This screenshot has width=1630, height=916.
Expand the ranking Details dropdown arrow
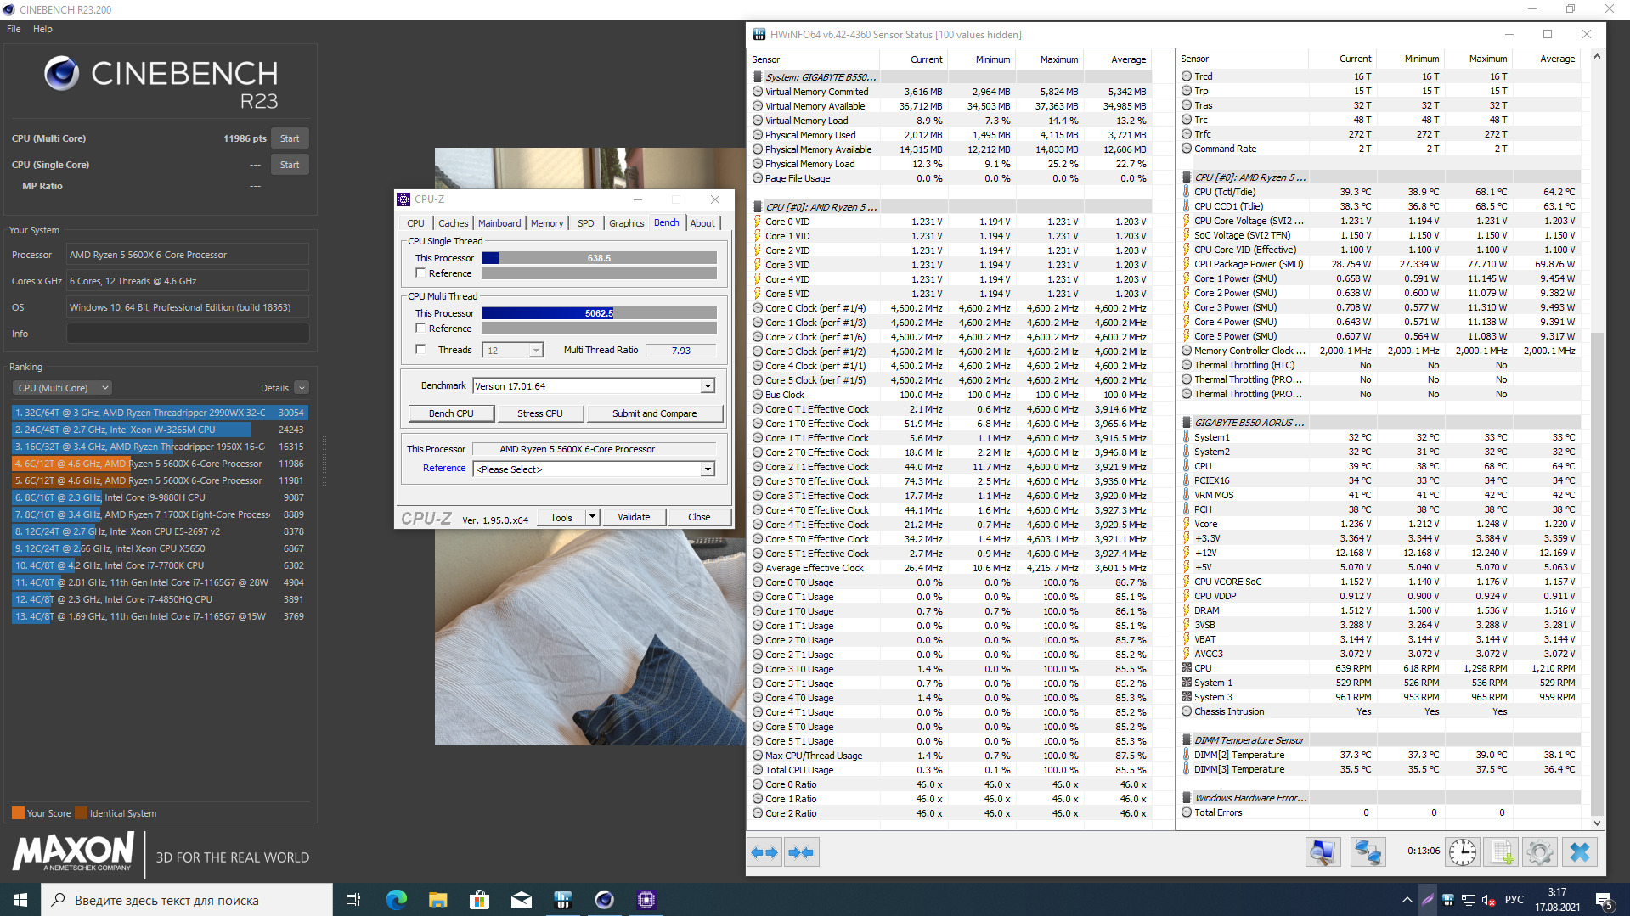[302, 388]
